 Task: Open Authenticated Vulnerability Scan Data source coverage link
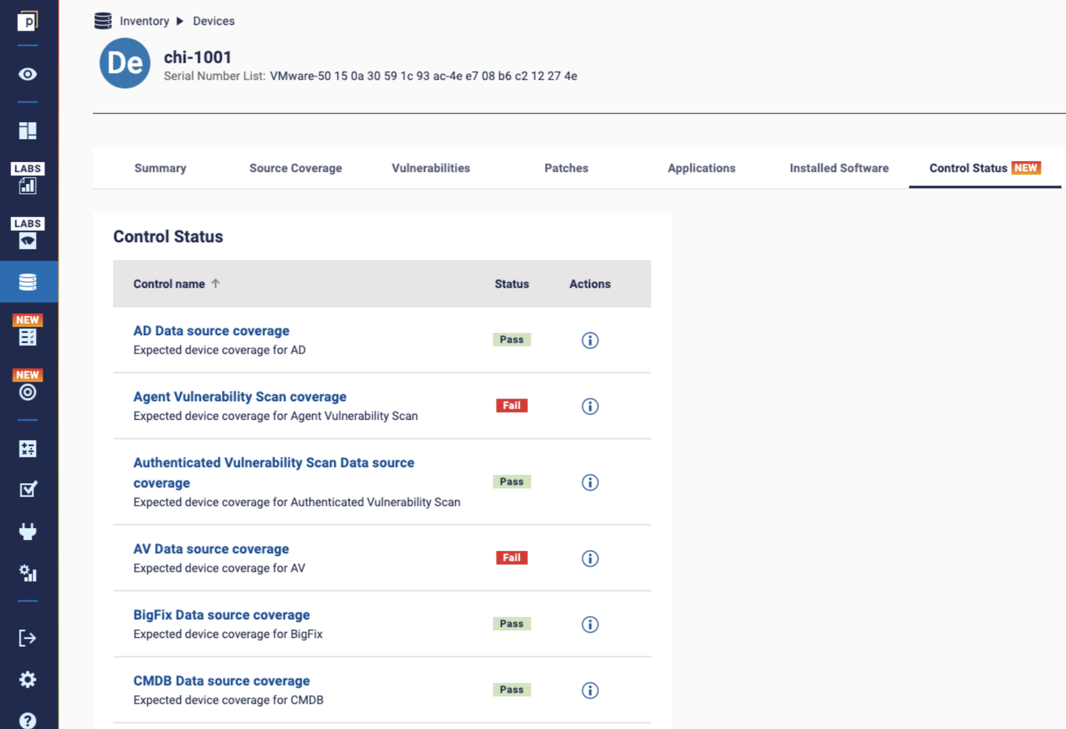point(273,473)
